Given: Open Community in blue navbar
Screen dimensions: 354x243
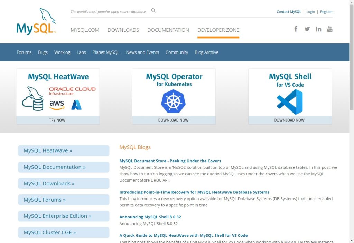Looking at the screenshot, I should [x=177, y=52].
